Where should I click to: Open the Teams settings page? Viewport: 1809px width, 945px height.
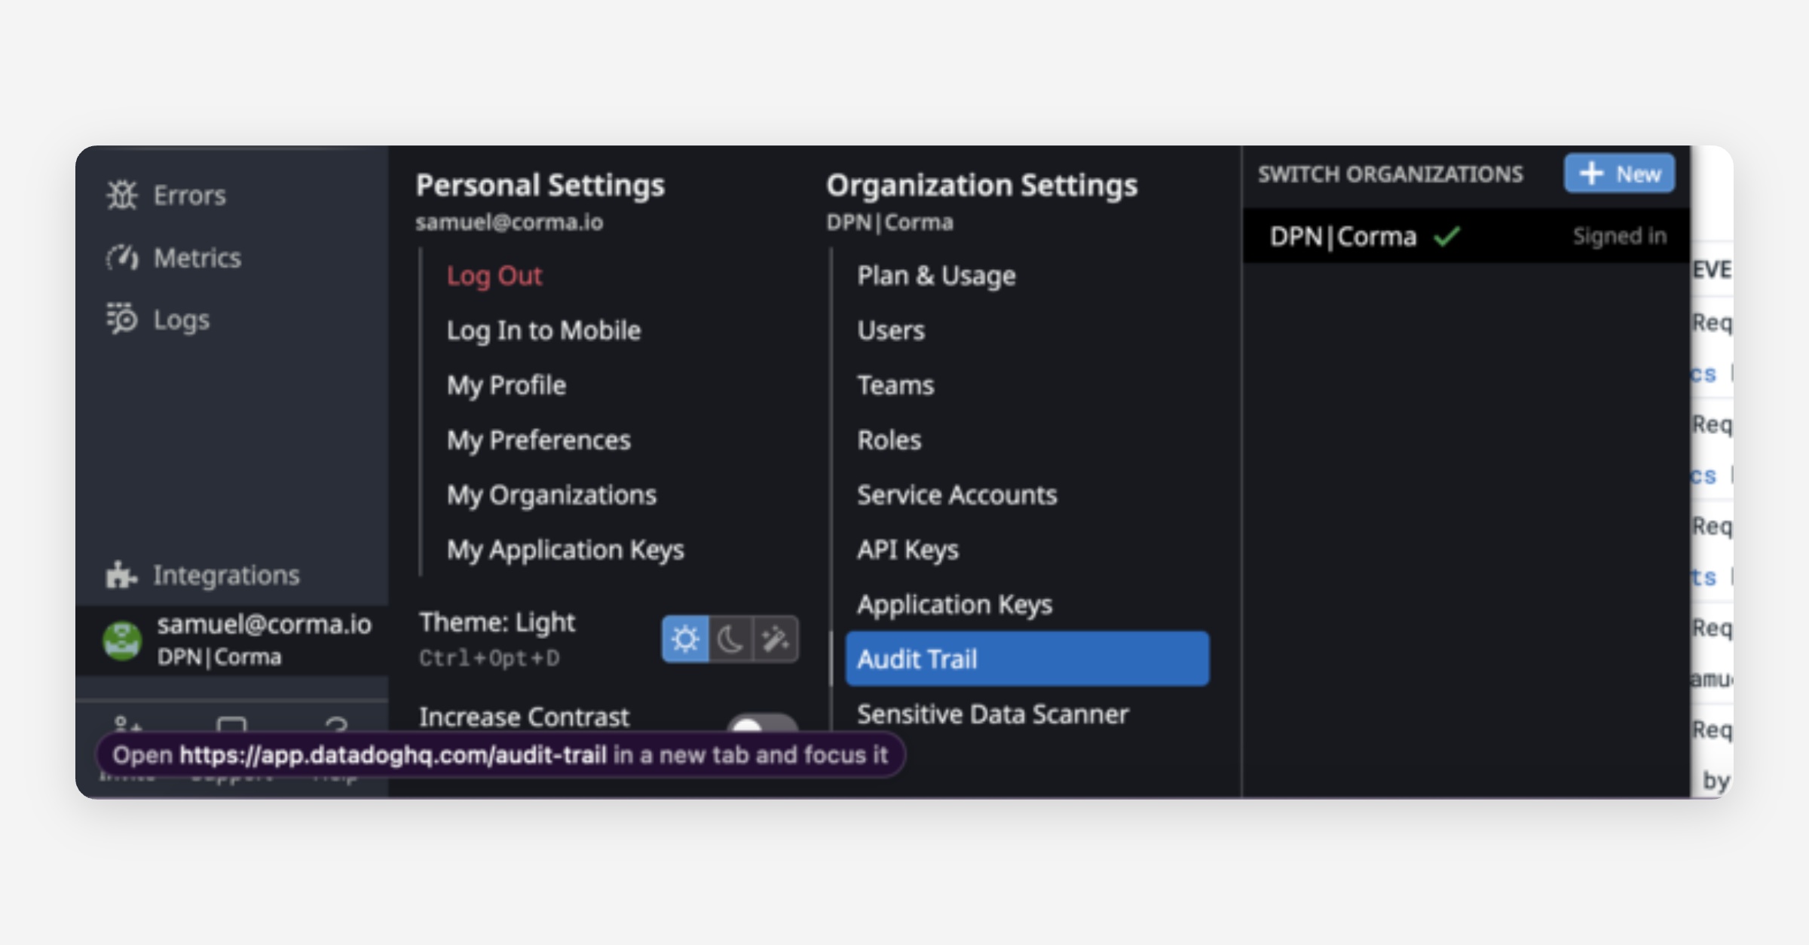tap(895, 385)
